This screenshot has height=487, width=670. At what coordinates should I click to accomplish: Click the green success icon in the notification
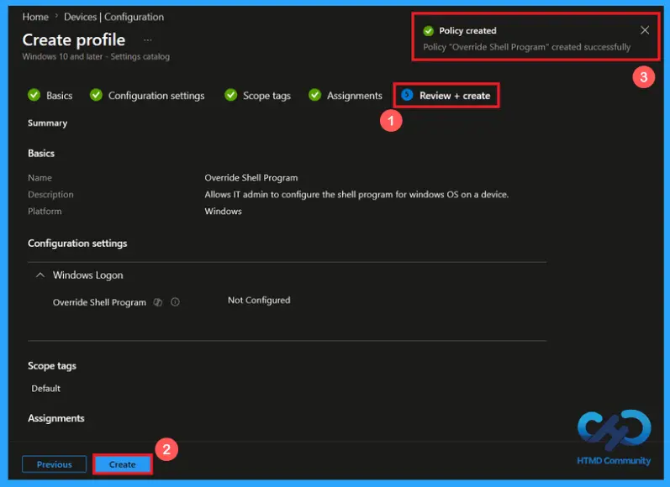coord(428,31)
